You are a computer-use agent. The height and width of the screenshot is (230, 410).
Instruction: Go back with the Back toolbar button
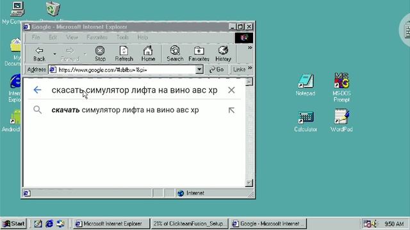tap(39, 54)
